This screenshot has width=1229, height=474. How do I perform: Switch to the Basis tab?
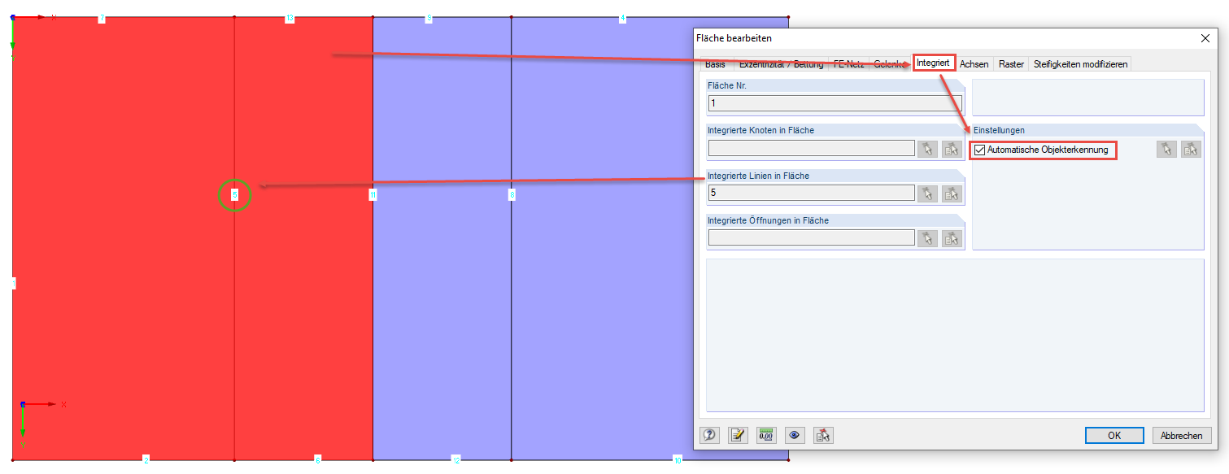(x=715, y=64)
